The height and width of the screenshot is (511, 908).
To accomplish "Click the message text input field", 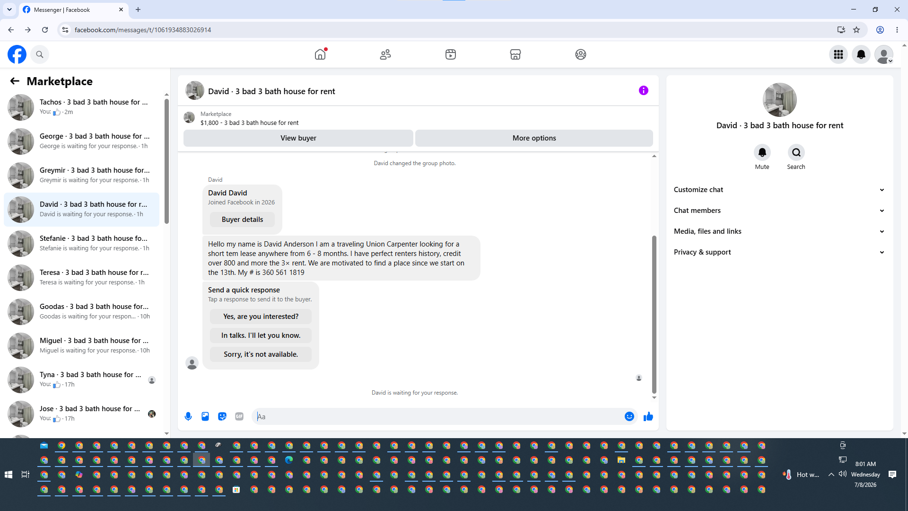I will click(x=438, y=416).
